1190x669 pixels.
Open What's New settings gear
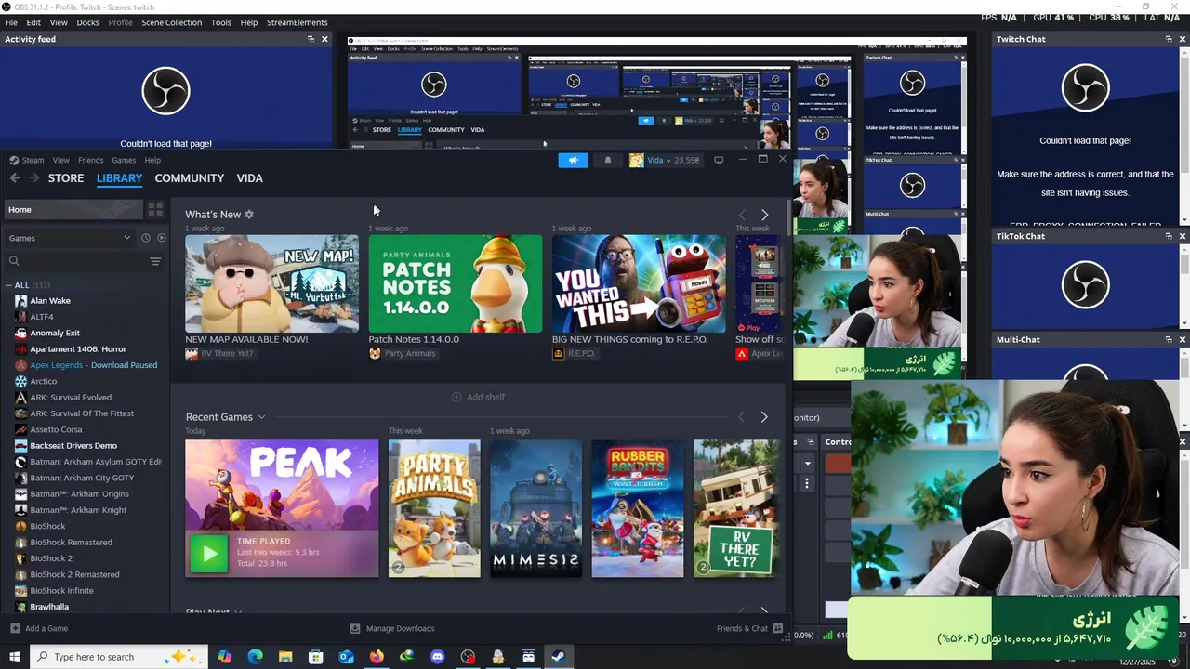click(249, 215)
